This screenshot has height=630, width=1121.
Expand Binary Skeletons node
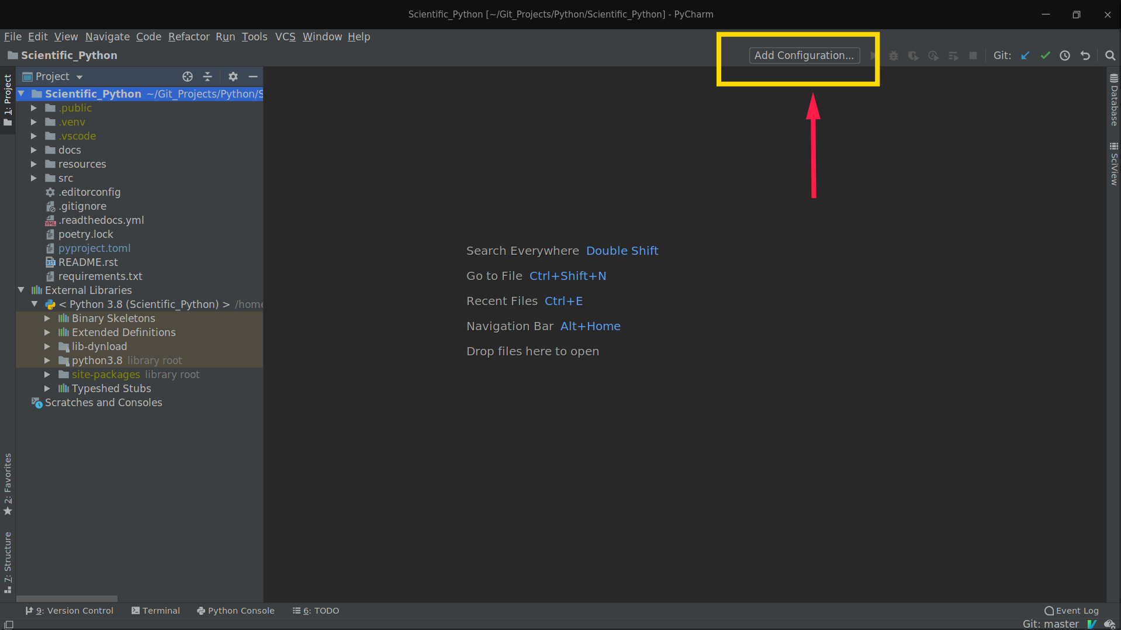tap(47, 319)
